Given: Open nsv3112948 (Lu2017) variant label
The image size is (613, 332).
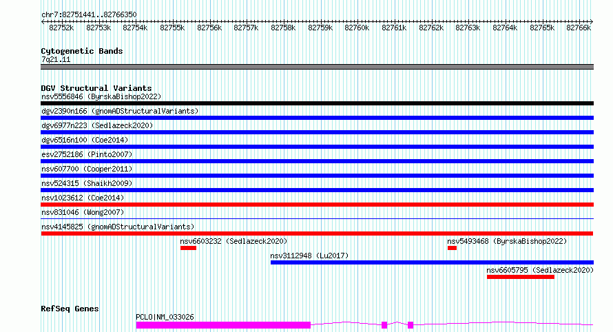Looking at the screenshot, I should tap(309, 256).
